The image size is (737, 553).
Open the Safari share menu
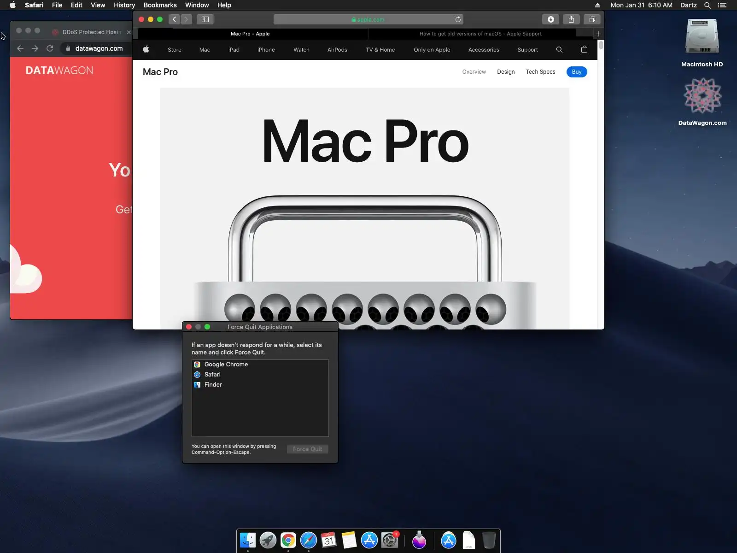tap(571, 19)
